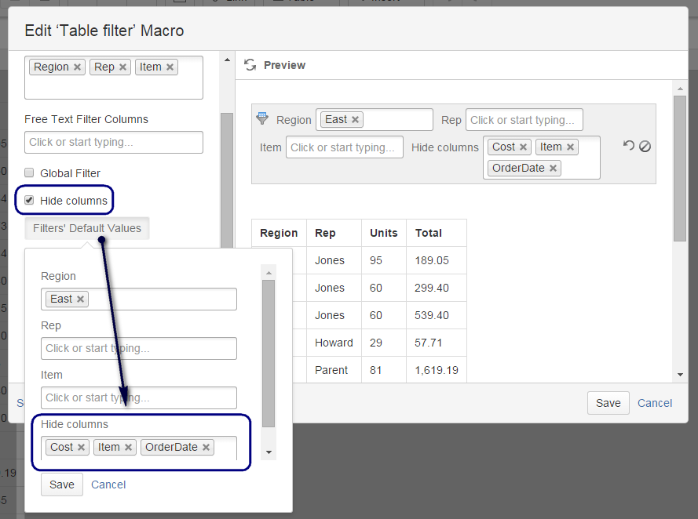Click the Filters' Default Values button
This screenshot has width=698, height=519.
[86, 227]
